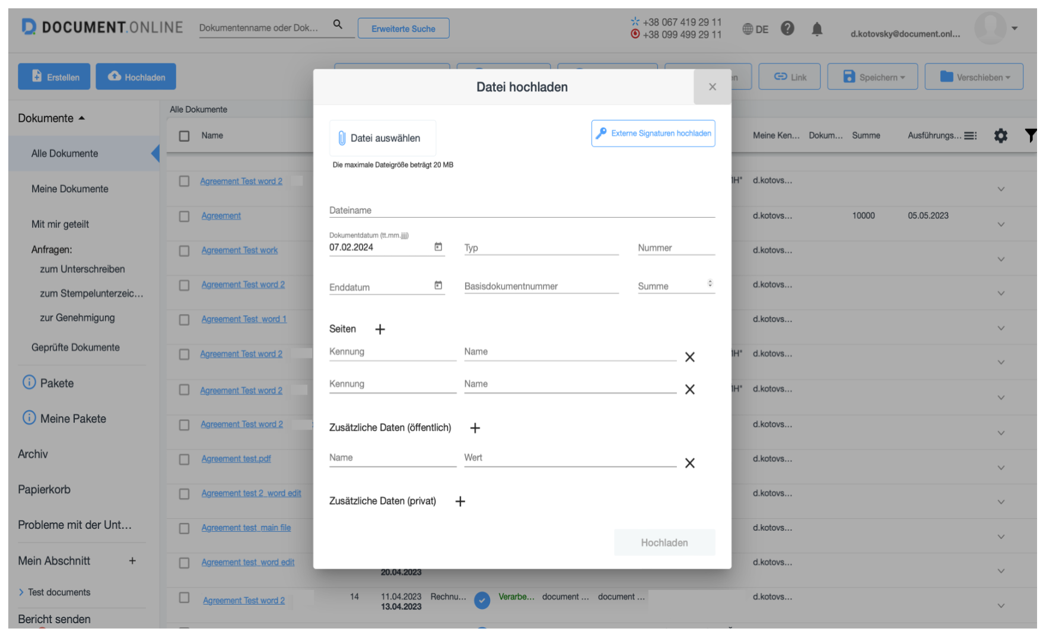Click into the Dateiname input field
This screenshot has height=641, width=1043.
click(x=521, y=210)
